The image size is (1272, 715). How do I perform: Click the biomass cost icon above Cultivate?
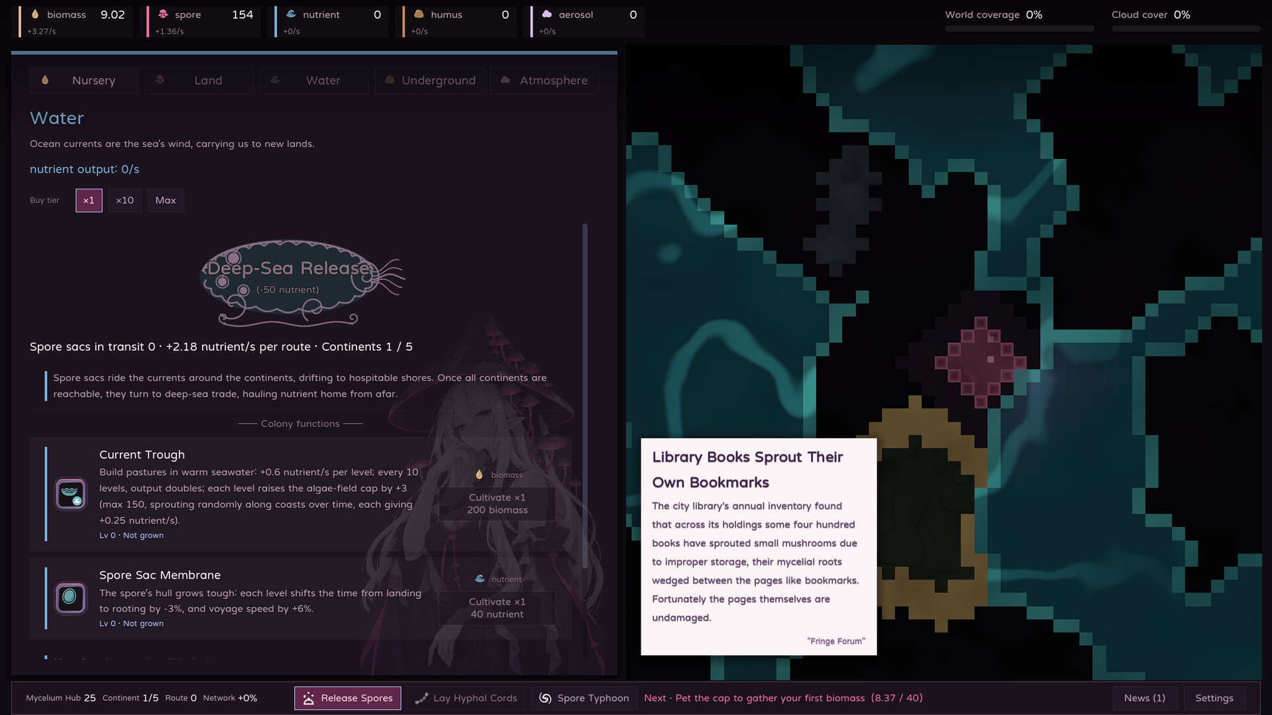[x=479, y=475]
